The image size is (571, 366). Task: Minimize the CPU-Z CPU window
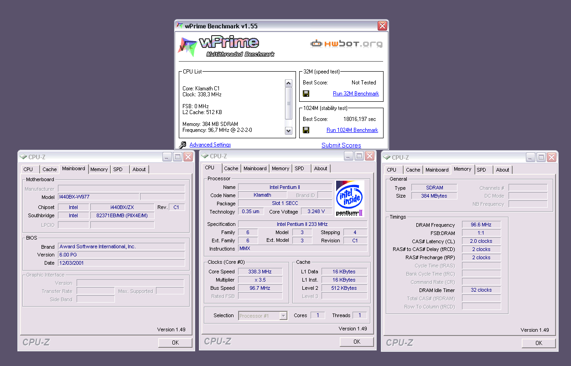(x=349, y=156)
